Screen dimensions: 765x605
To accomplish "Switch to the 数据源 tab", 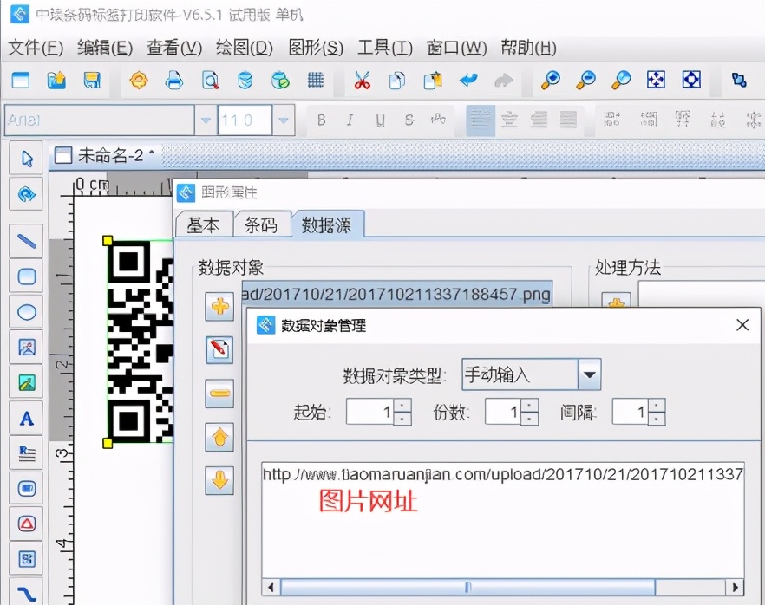I will 327,224.
